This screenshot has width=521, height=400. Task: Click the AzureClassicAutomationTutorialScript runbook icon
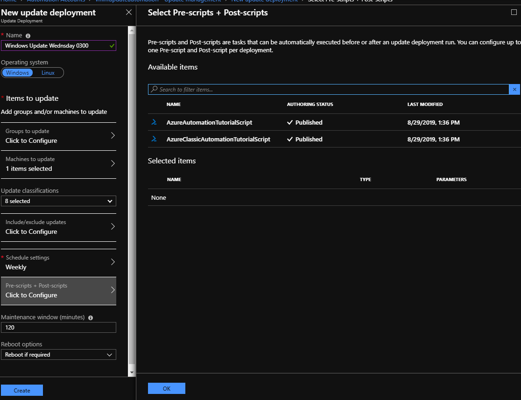[154, 139]
